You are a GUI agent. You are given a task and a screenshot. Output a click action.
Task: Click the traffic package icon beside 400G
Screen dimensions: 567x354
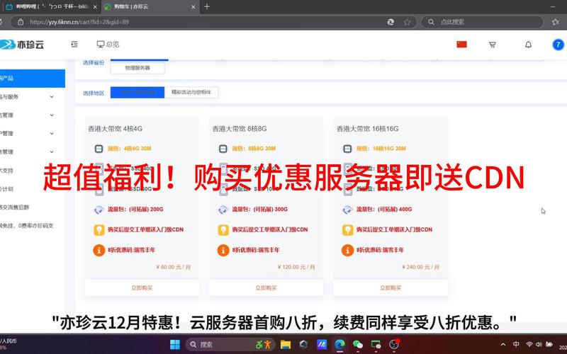347,210
